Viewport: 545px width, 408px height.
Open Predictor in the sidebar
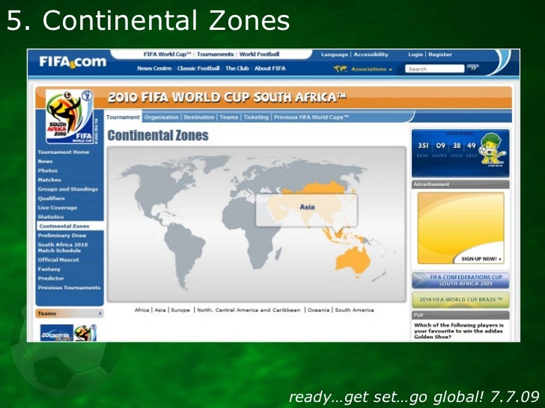pyautogui.click(x=51, y=278)
